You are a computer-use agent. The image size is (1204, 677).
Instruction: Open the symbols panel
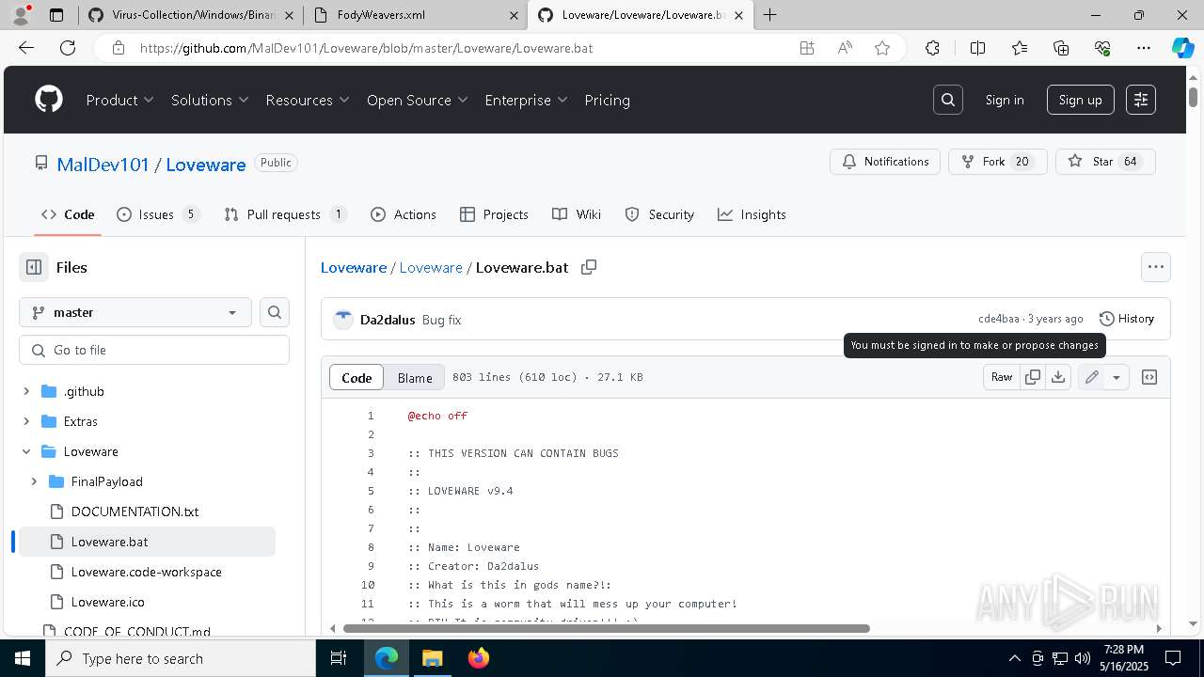[x=1149, y=377]
